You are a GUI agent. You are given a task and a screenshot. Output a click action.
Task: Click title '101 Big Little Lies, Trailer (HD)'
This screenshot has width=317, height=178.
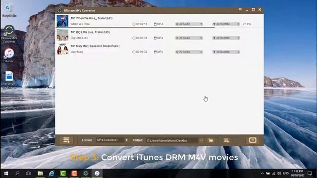click(90, 32)
